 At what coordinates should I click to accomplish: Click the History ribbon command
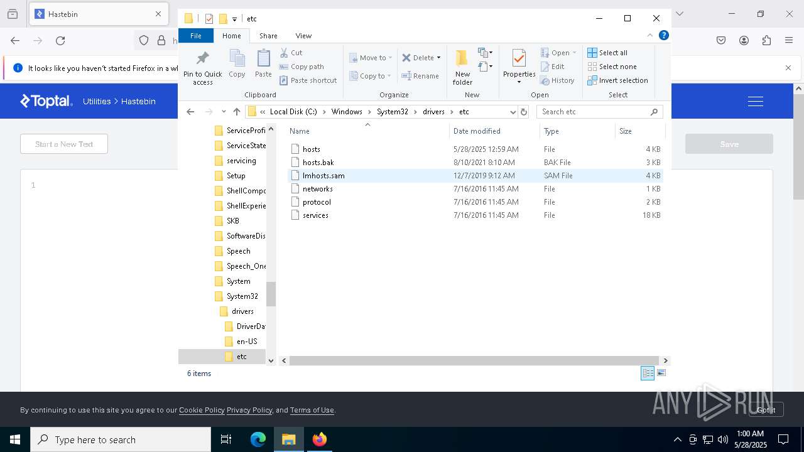click(557, 80)
